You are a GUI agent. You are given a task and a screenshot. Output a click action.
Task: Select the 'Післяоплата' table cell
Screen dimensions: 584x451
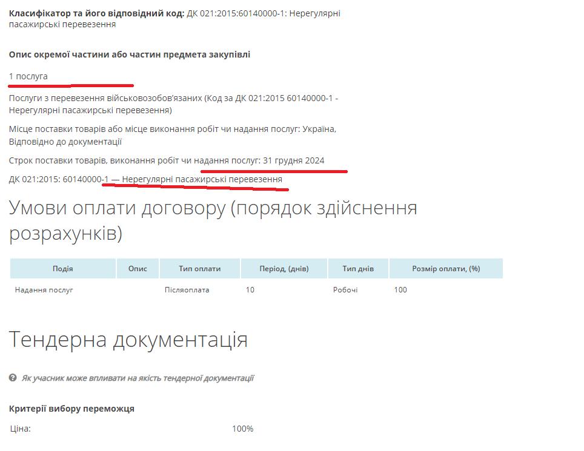[x=187, y=289]
